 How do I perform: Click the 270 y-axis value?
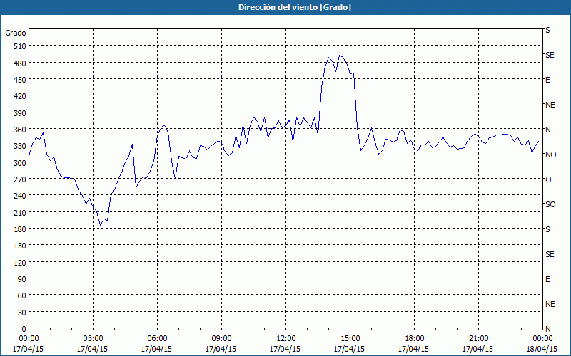pos(20,179)
